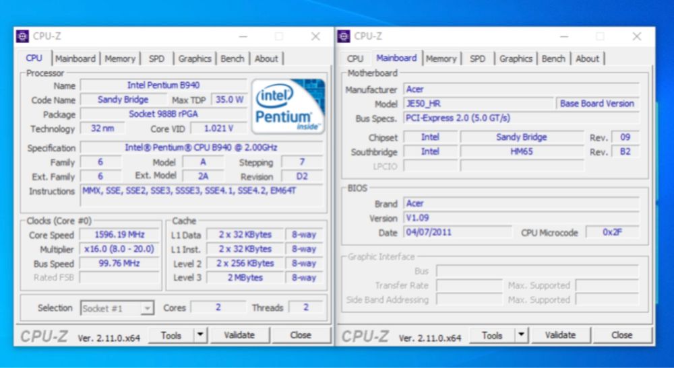
Task: Click the package value 'Socket 988B rPGA'
Action: pos(163,114)
